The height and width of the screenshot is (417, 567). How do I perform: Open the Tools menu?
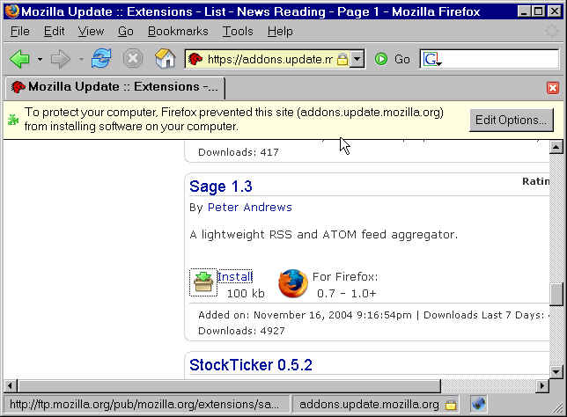238,31
